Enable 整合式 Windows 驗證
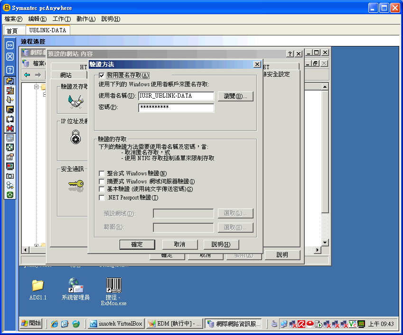The height and width of the screenshot is (335, 403). pos(102,174)
